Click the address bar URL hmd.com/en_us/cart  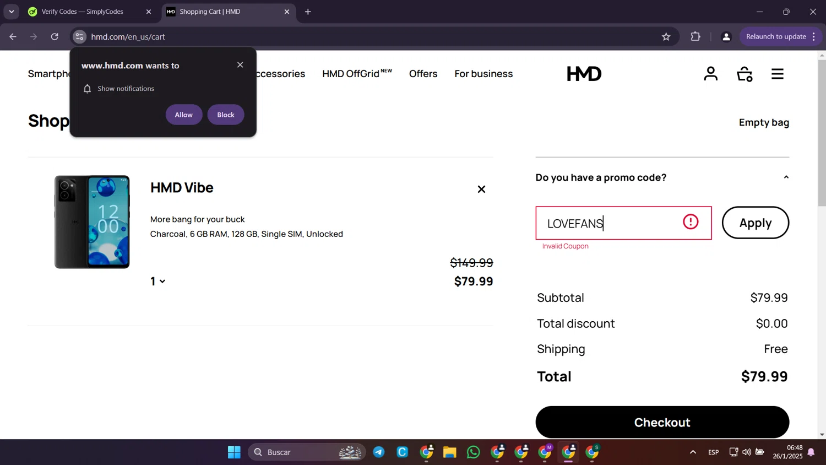point(128,37)
